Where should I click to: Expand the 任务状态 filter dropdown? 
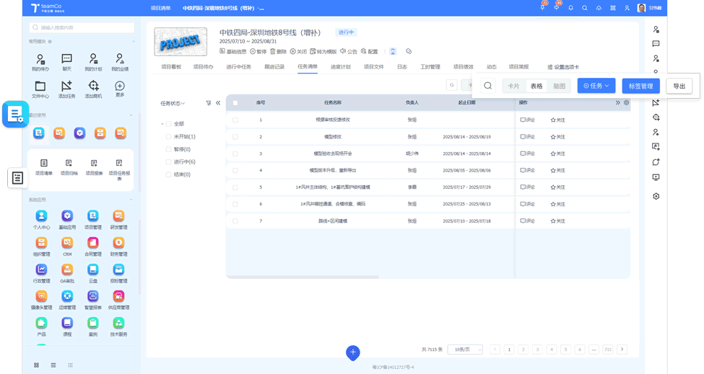pyautogui.click(x=173, y=103)
